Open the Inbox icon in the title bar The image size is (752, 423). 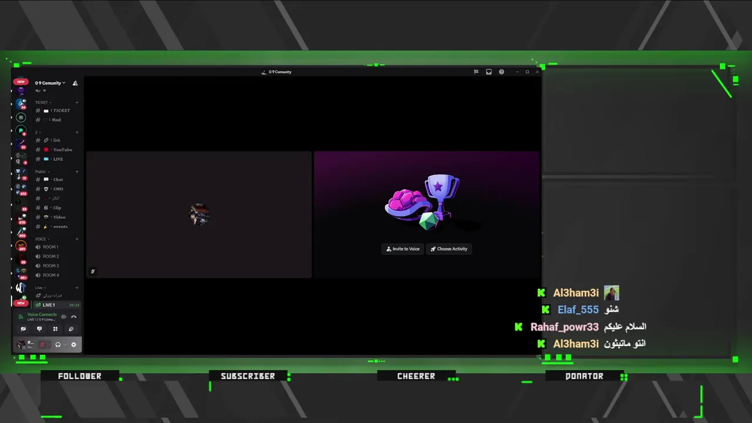(489, 72)
